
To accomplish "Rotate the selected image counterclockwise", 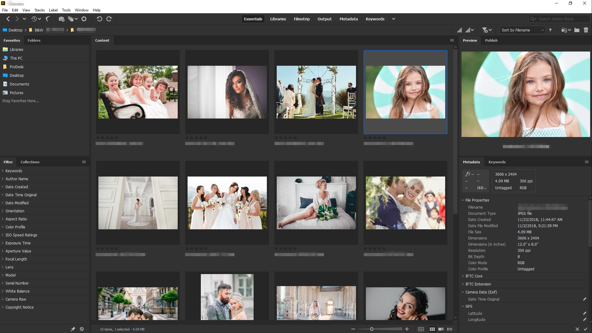I will pyautogui.click(x=99, y=19).
